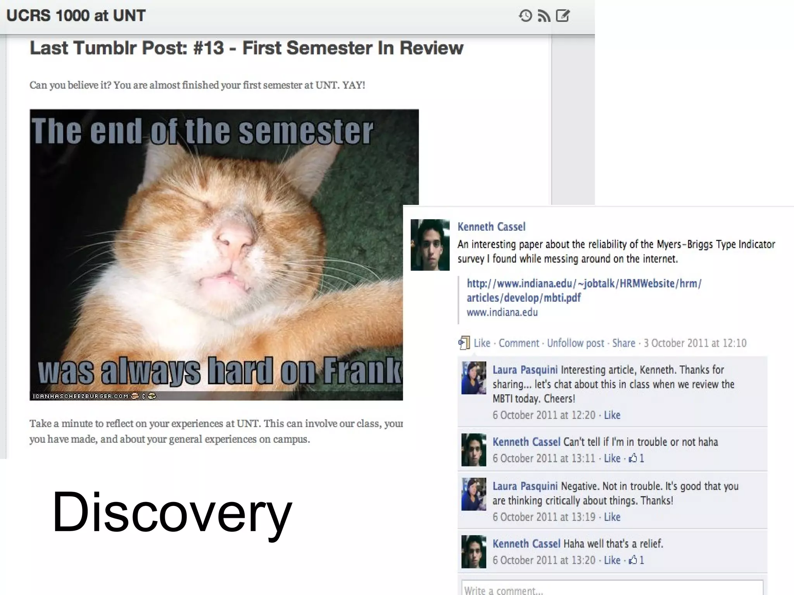Like Laura's 12:20 comment
Image resolution: width=794 pixels, height=595 pixels.
pos(612,415)
